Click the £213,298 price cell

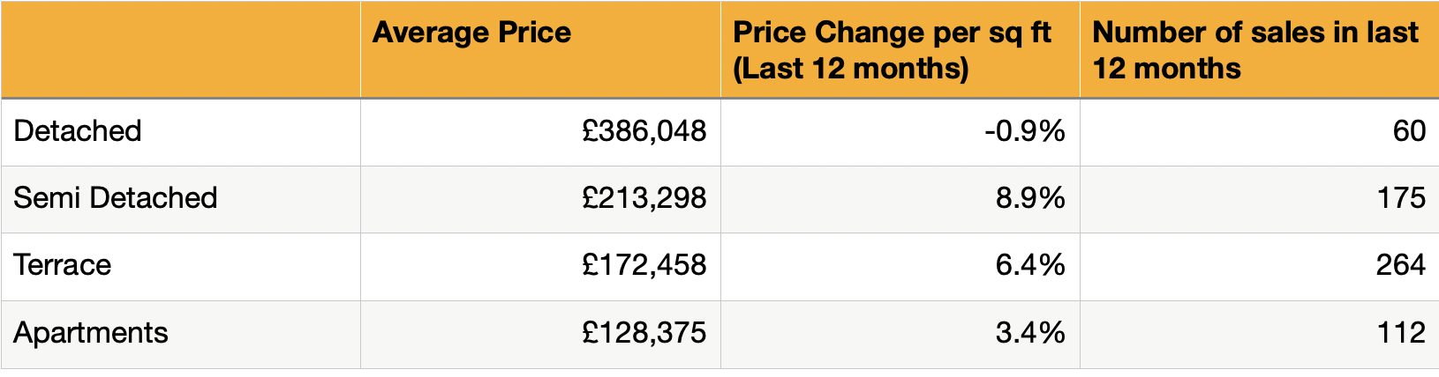coord(644,198)
